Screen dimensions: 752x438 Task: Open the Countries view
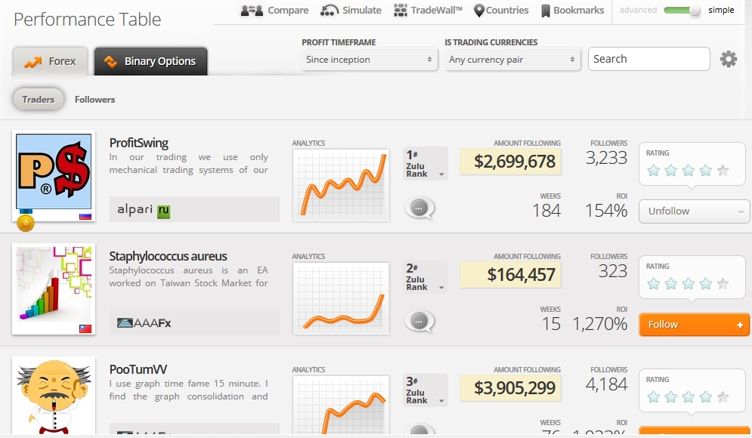(x=500, y=10)
